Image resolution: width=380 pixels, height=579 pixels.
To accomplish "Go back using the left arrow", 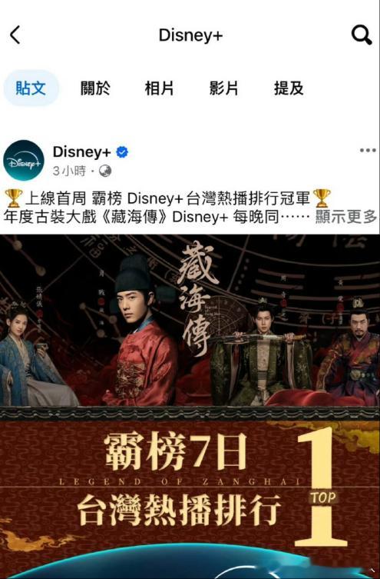I will click(15, 35).
